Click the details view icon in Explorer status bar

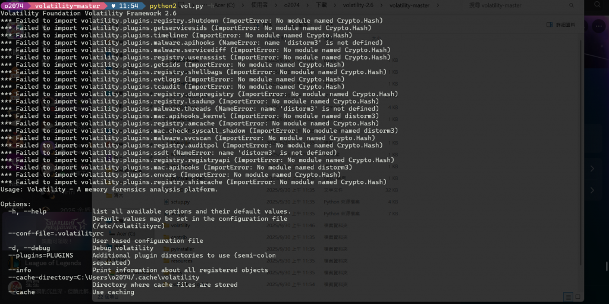(x=569, y=297)
